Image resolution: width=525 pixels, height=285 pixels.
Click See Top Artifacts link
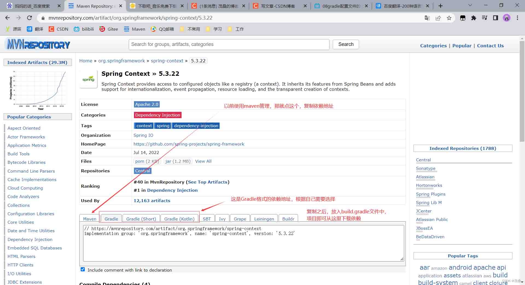pos(208,182)
